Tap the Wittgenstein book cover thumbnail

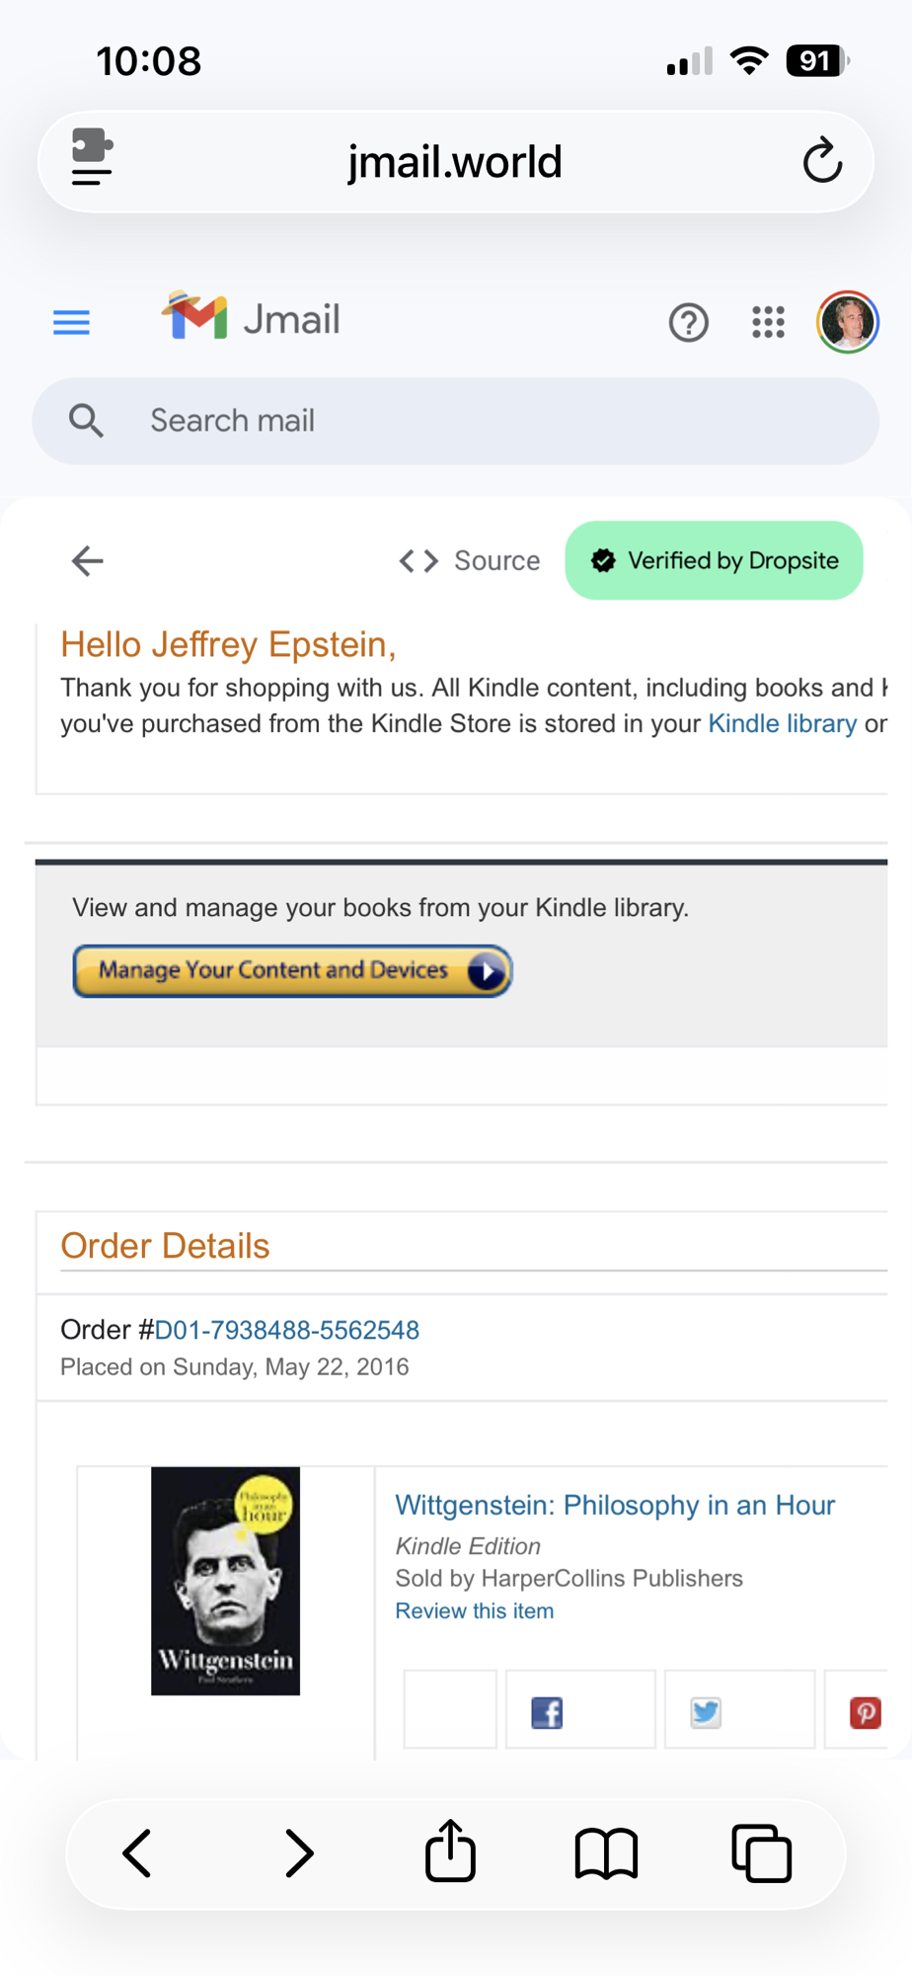[x=225, y=1581]
